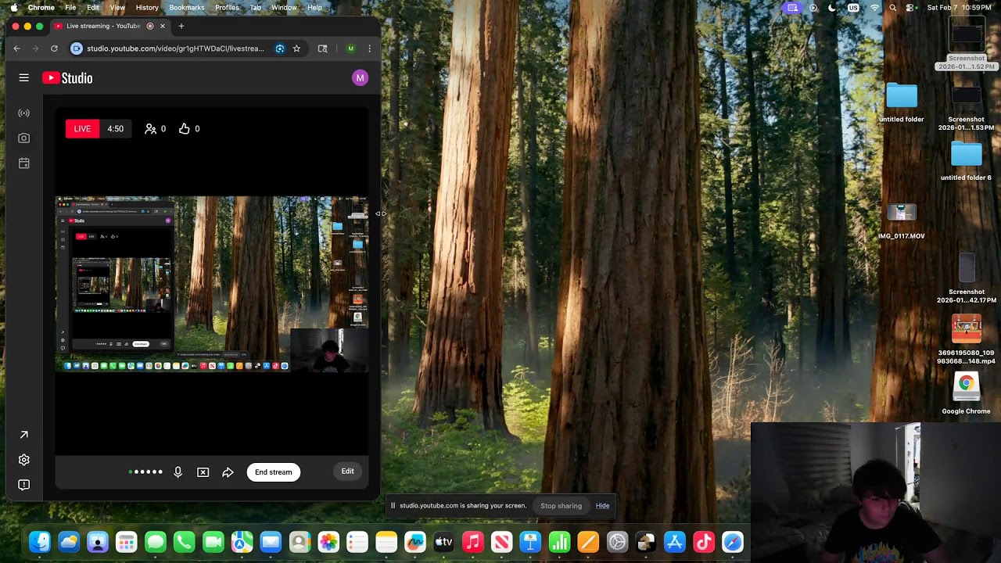Image resolution: width=1001 pixels, height=563 pixels.
Task: Click the studio.youtube.com address bar
Action: point(178,48)
